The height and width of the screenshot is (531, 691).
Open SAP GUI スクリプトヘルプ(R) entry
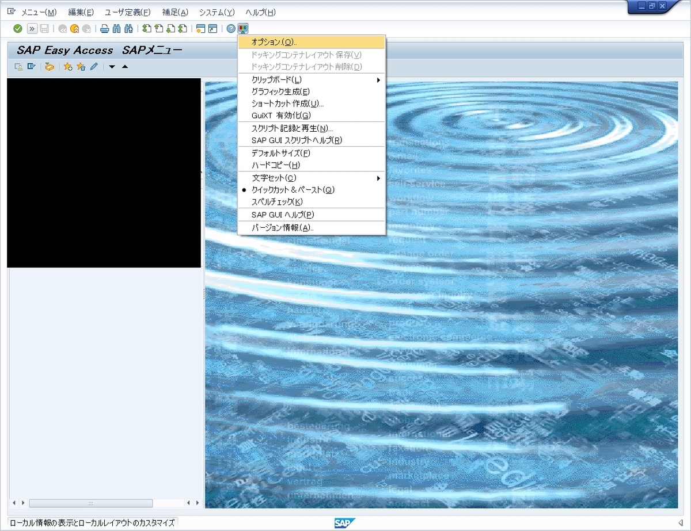(x=312, y=140)
